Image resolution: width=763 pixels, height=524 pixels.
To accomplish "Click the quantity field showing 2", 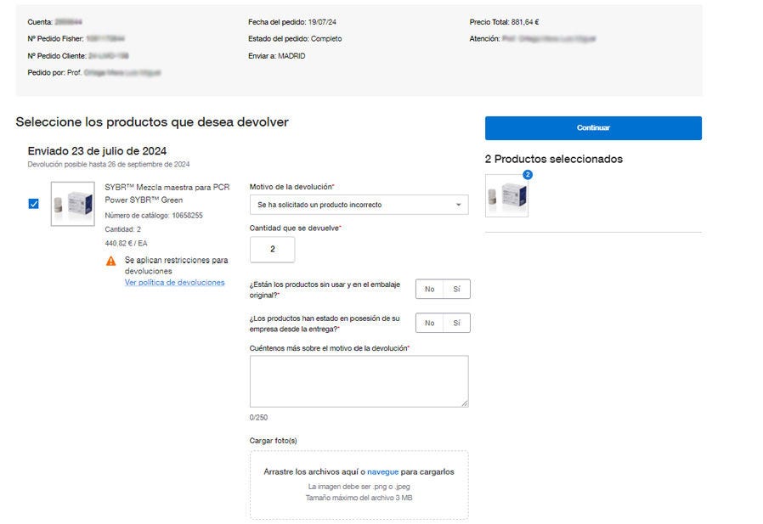I will 272,249.
